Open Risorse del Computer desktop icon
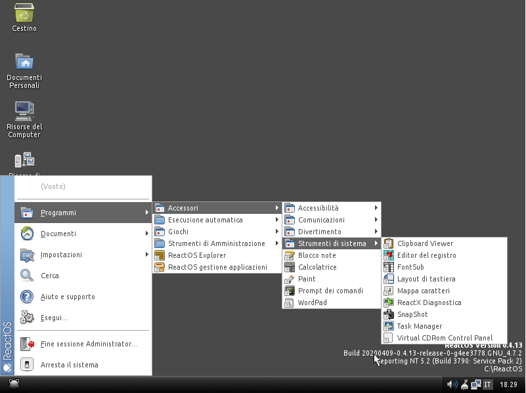 click(x=24, y=110)
